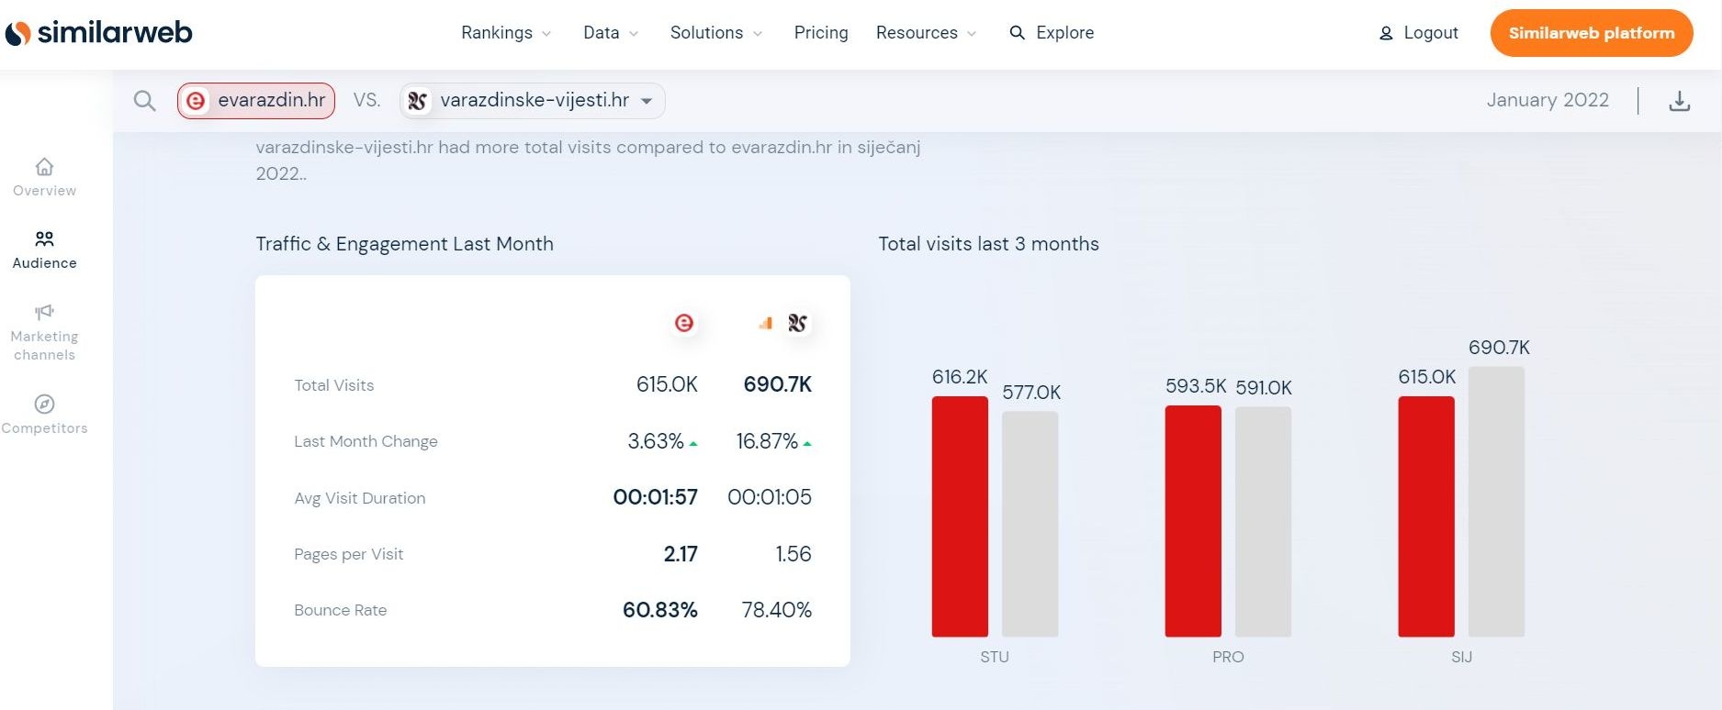Click the search magnifier next to evarazdin.hr
Image resolution: width=1722 pixels, height=710 pixels.
[144, 101]
